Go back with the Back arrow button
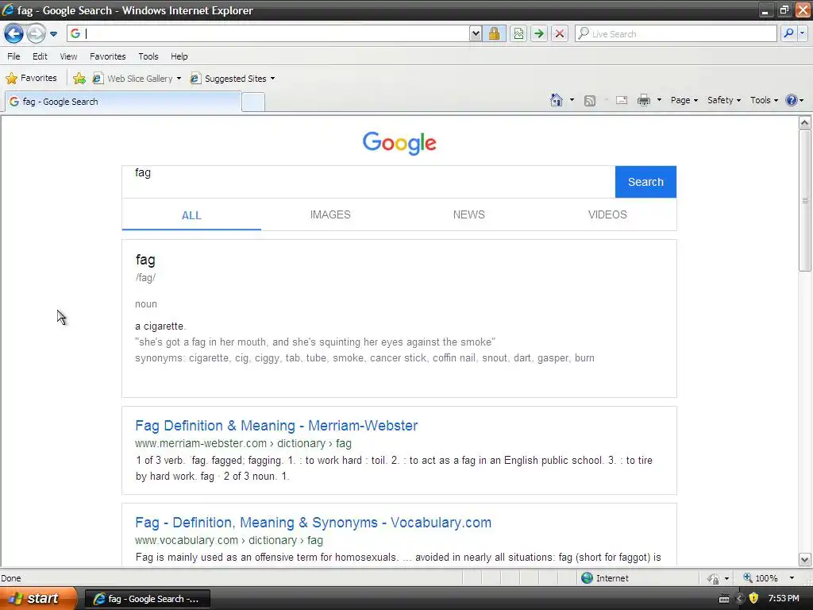 (x=14, y=33)
